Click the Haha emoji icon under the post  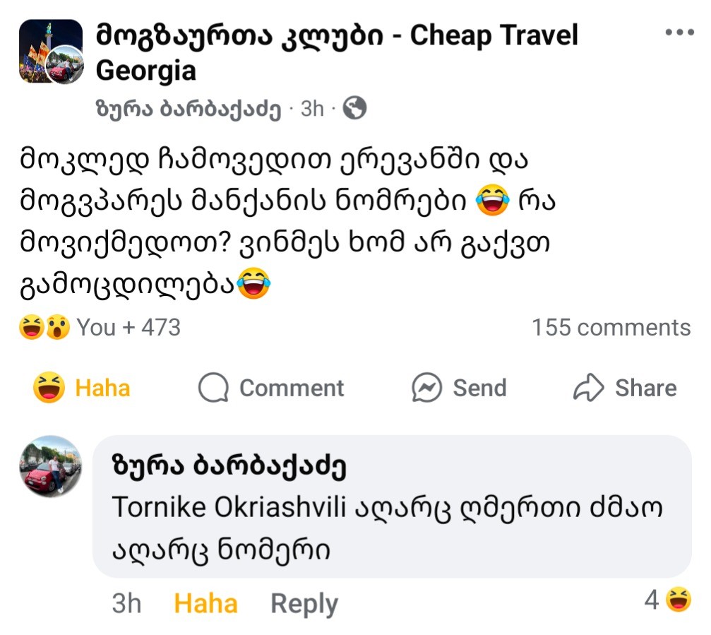49,388
